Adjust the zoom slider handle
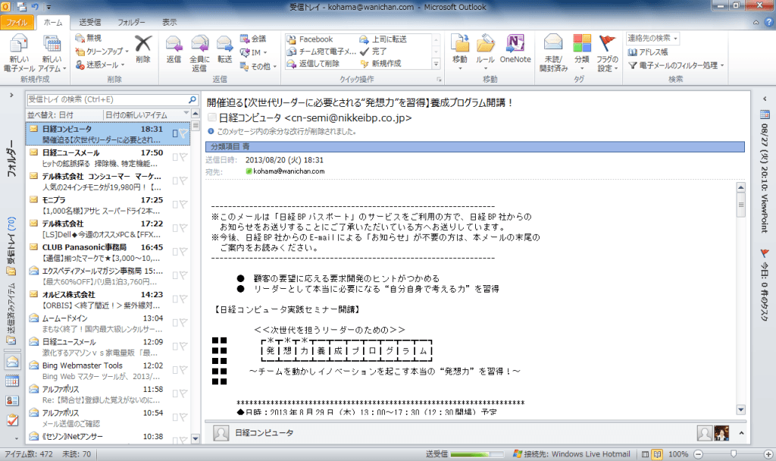Image resolution: width=776 pixels, height=461 pixels. (734, 454)
